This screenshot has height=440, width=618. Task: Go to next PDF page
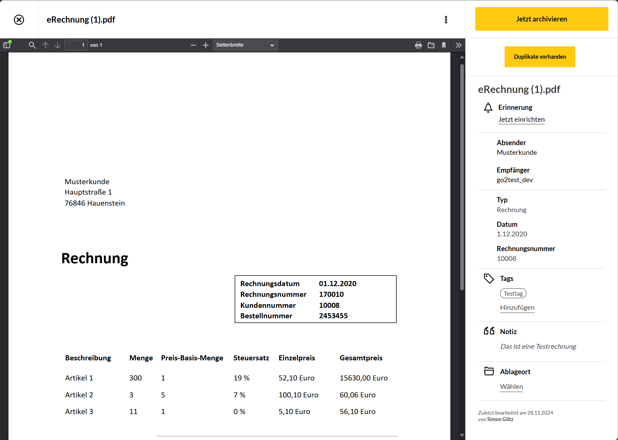coord(58,45)
